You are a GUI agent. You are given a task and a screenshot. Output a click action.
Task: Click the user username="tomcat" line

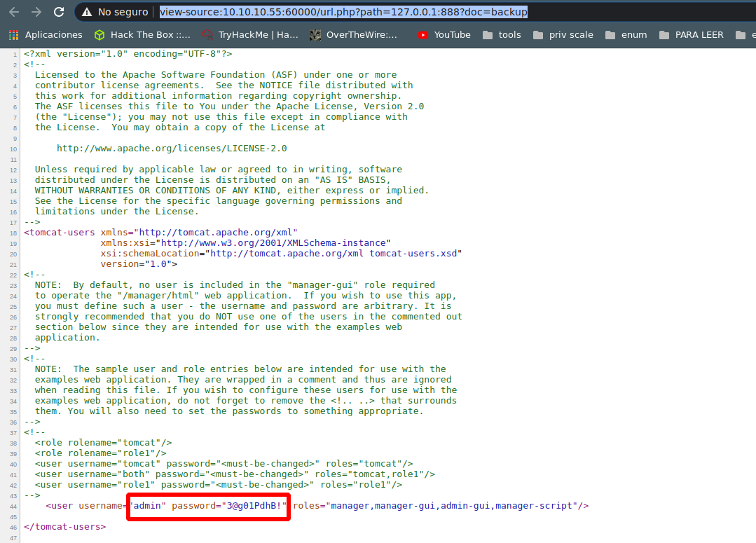[224, 464]
